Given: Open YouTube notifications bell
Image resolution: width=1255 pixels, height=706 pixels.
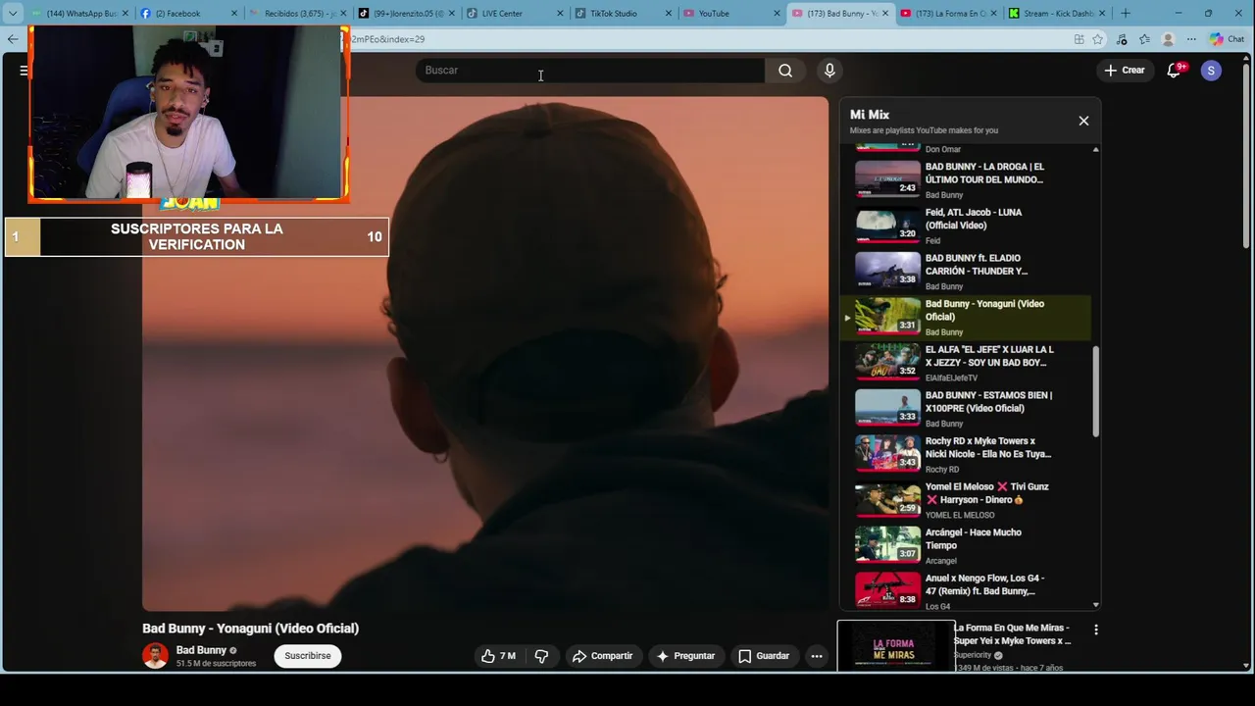Looking at the screenshot, I should [x=1175, y=71].
